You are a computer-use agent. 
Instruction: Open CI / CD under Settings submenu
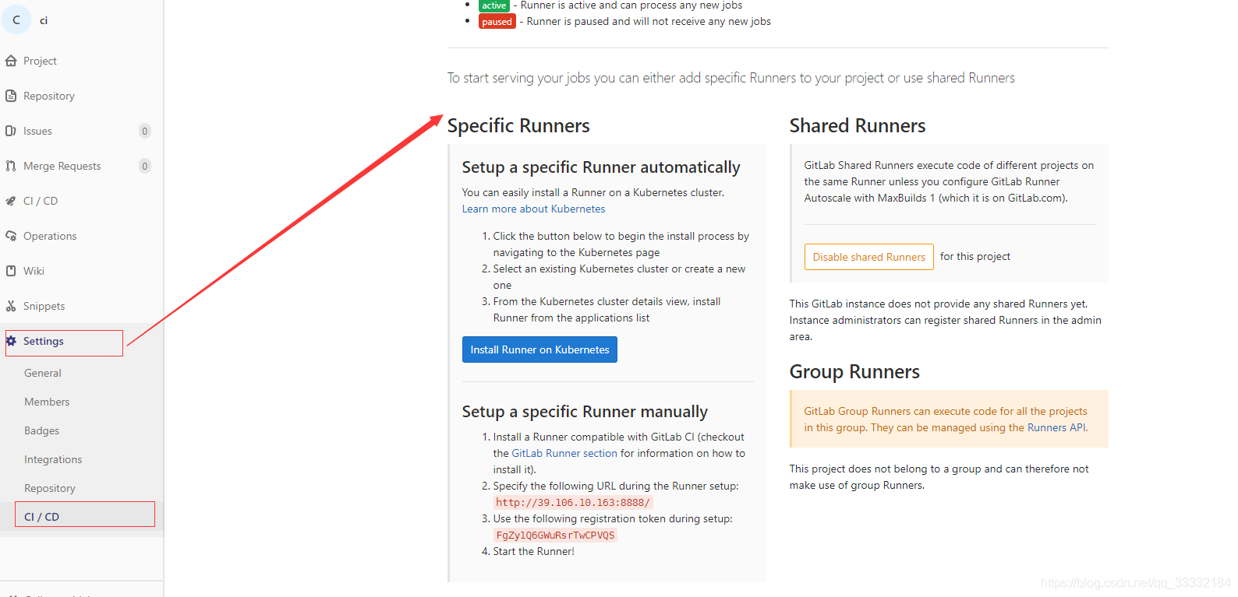pyautogui.click(x=41, y=516)
